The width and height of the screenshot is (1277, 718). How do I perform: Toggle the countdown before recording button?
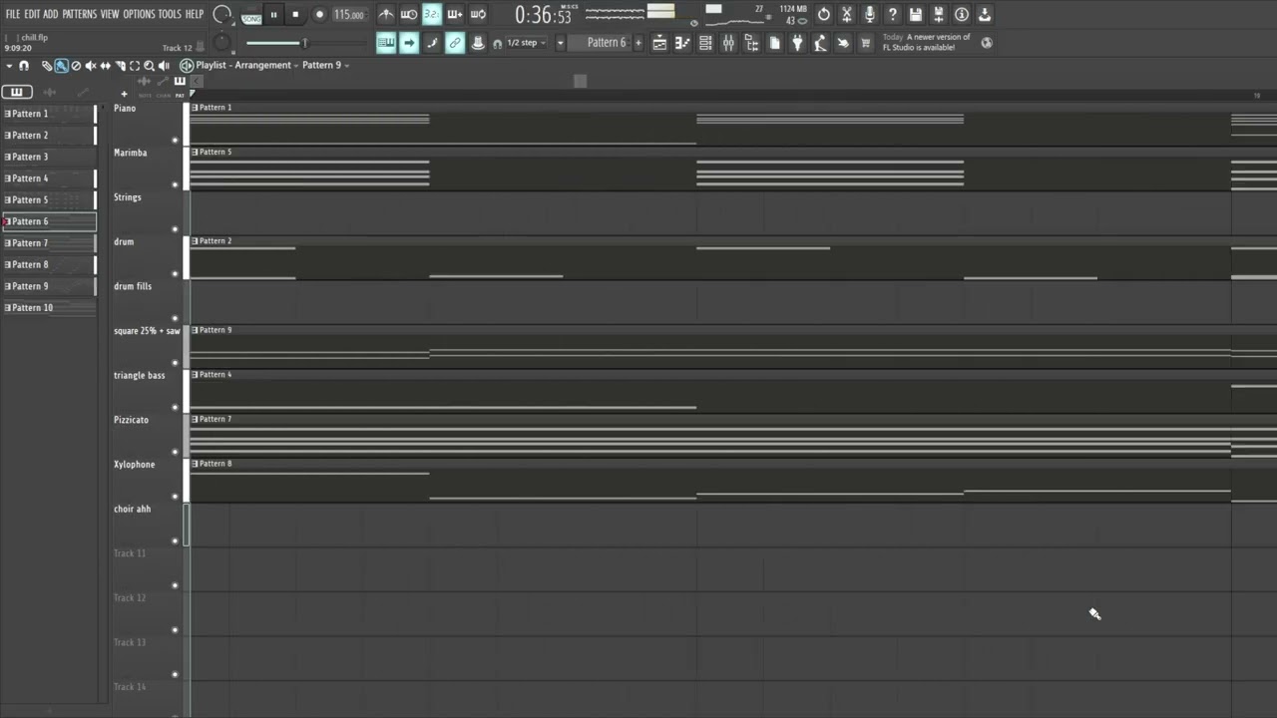coord(431,14)
